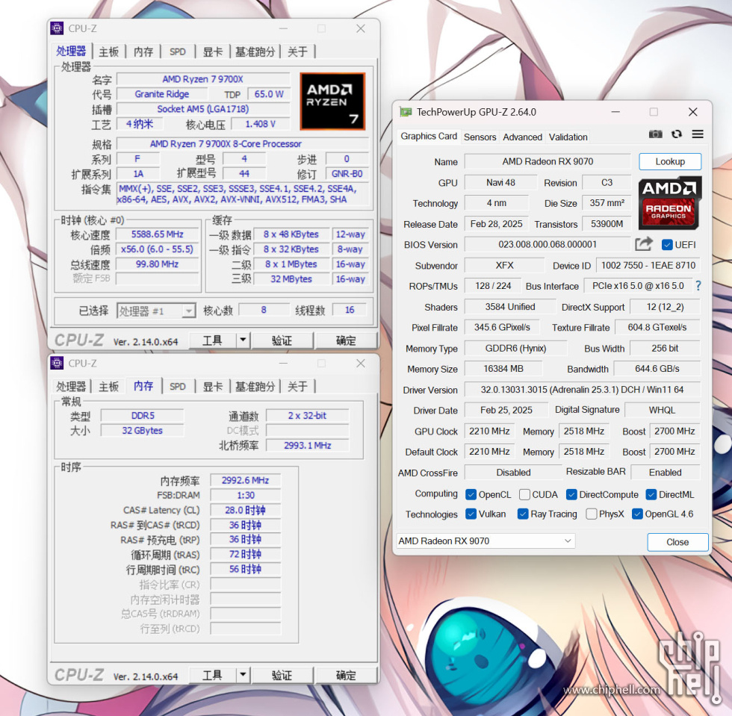This screenshot has height=716, width=732.
Task: Expand 工具 dropdown arrow in upper CPU-Z
Action: tap(243, 340)
